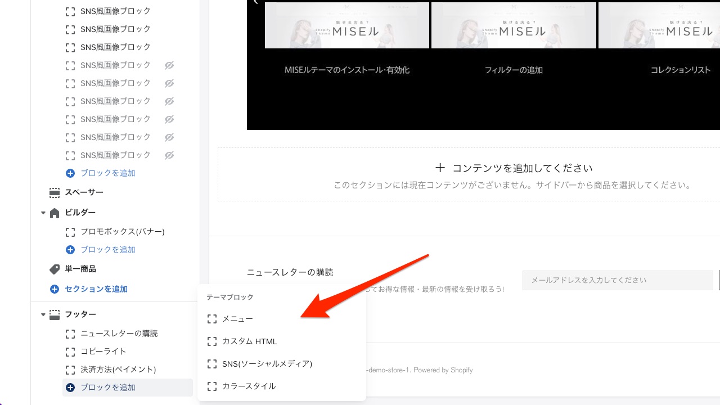Click ニュースレターの購読 heading in the preview

coord(290,272)
